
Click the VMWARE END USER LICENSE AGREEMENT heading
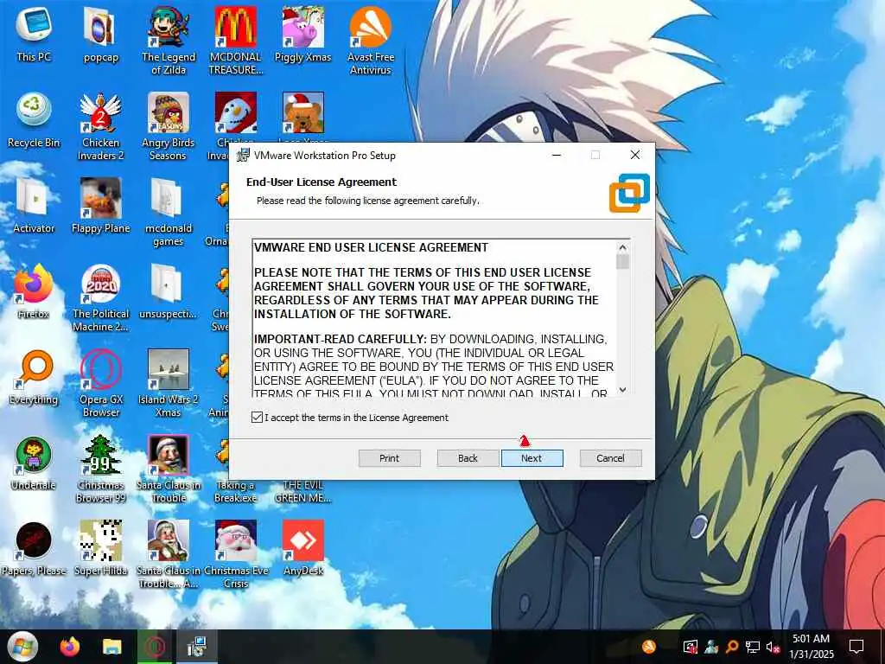(x=371, y=247)
